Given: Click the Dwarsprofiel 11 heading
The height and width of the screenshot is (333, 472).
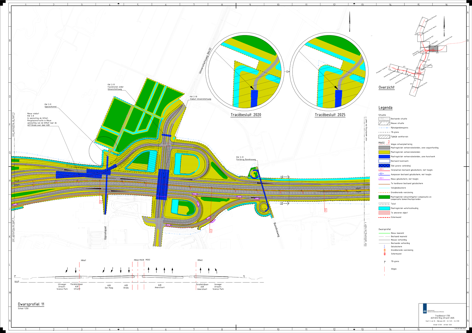Looking at the screenshot, I should (31, 304).
